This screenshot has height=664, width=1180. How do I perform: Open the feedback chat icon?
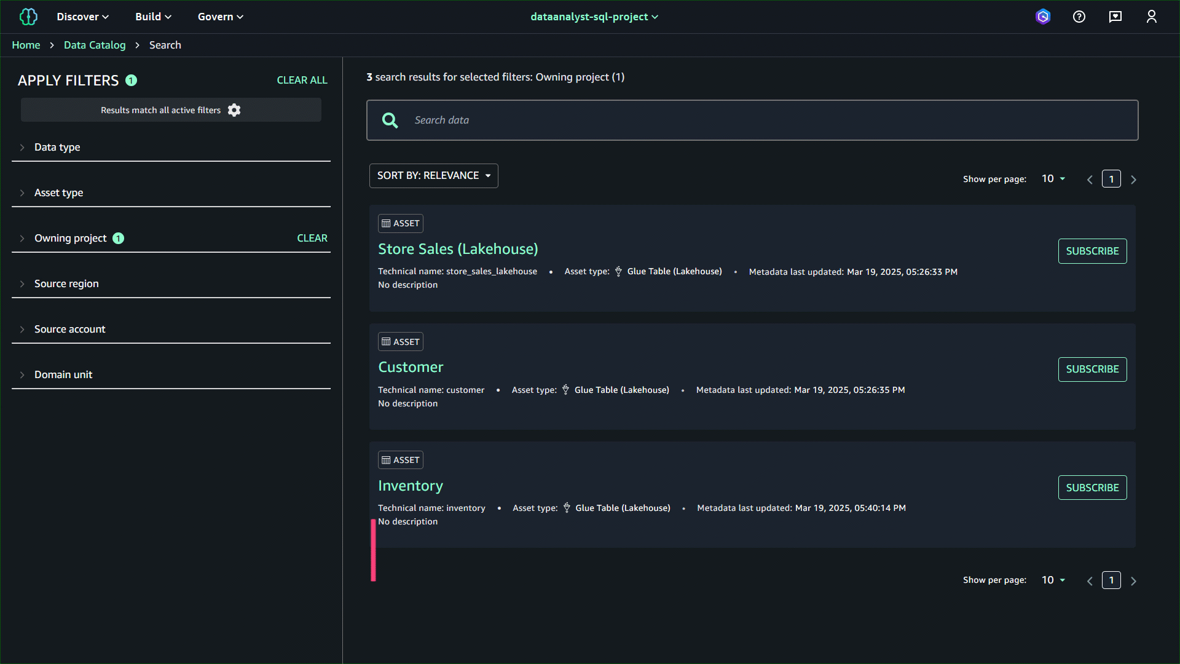click(1115, 17)
